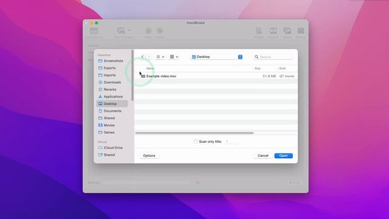Click the QT movie kind cell
This screenshot has height=219, width=389.
pos(286,76)
